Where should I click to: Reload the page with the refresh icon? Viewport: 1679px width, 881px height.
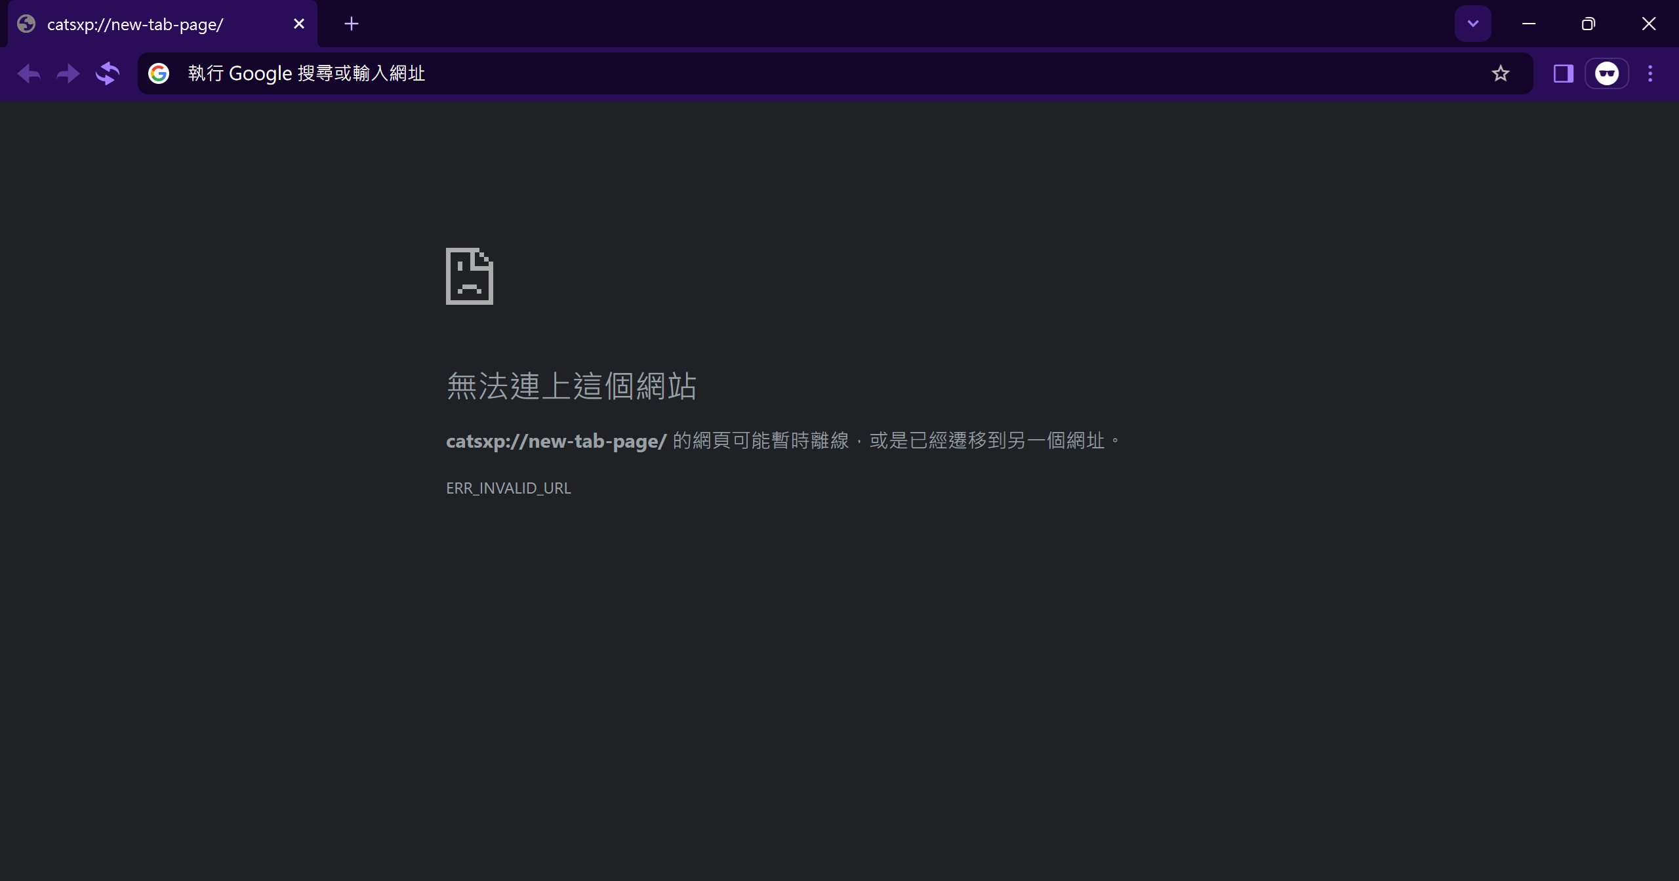(108, 73)
